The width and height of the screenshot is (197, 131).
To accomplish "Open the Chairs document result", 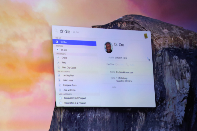I will click(x=76, y=58).
